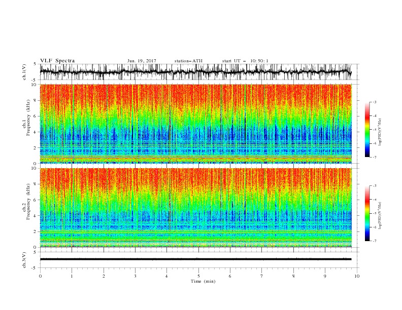This screenshot has height=310, width=402.
Task: Click the "-3" label on upper color bar
Action: point(374,102)
